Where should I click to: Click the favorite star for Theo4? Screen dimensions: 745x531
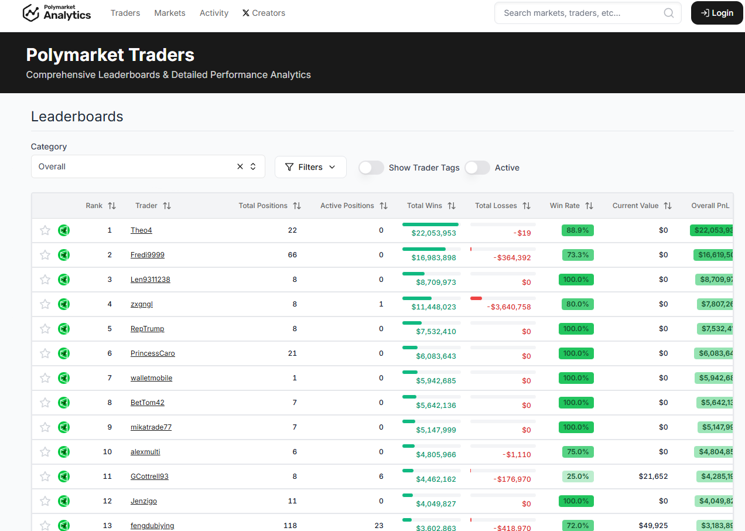point(45,230)
